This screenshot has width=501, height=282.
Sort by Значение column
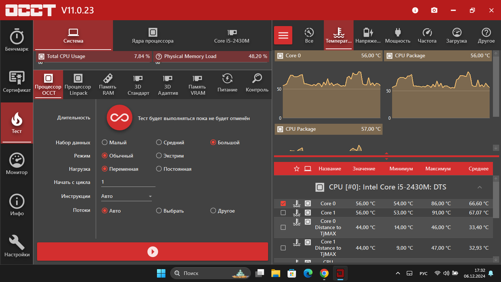364,169
